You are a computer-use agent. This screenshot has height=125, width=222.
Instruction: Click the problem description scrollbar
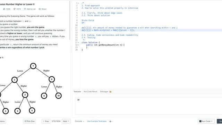(x=70, y=20)
